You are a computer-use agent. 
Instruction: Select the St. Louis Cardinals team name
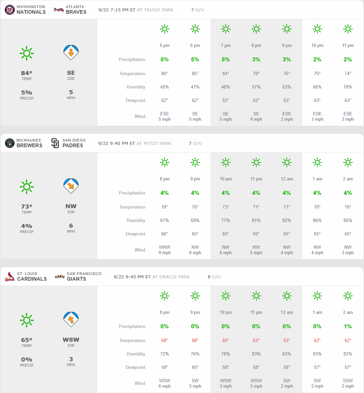click(x=32, y=279)
